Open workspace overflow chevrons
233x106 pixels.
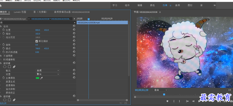point(215,5)
